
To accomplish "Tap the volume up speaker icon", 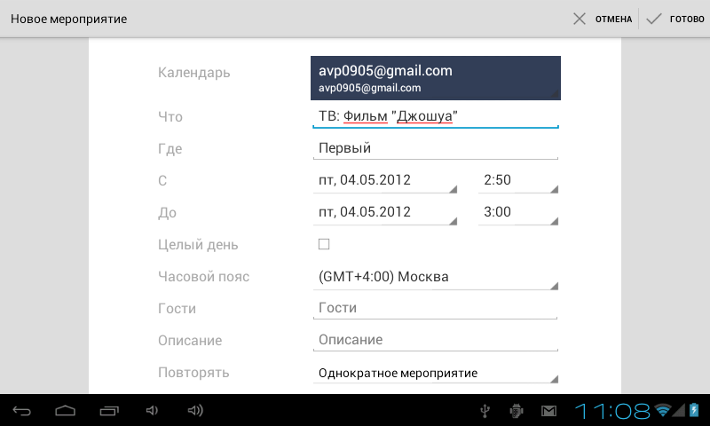I will [x=195, y=411].
